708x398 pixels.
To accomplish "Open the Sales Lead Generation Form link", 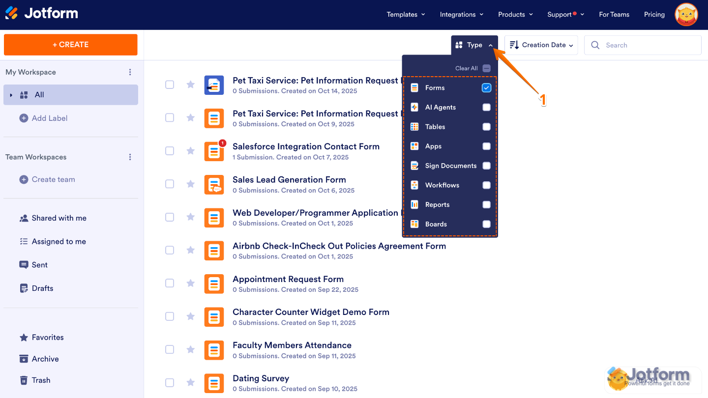I will click(289, 179).
